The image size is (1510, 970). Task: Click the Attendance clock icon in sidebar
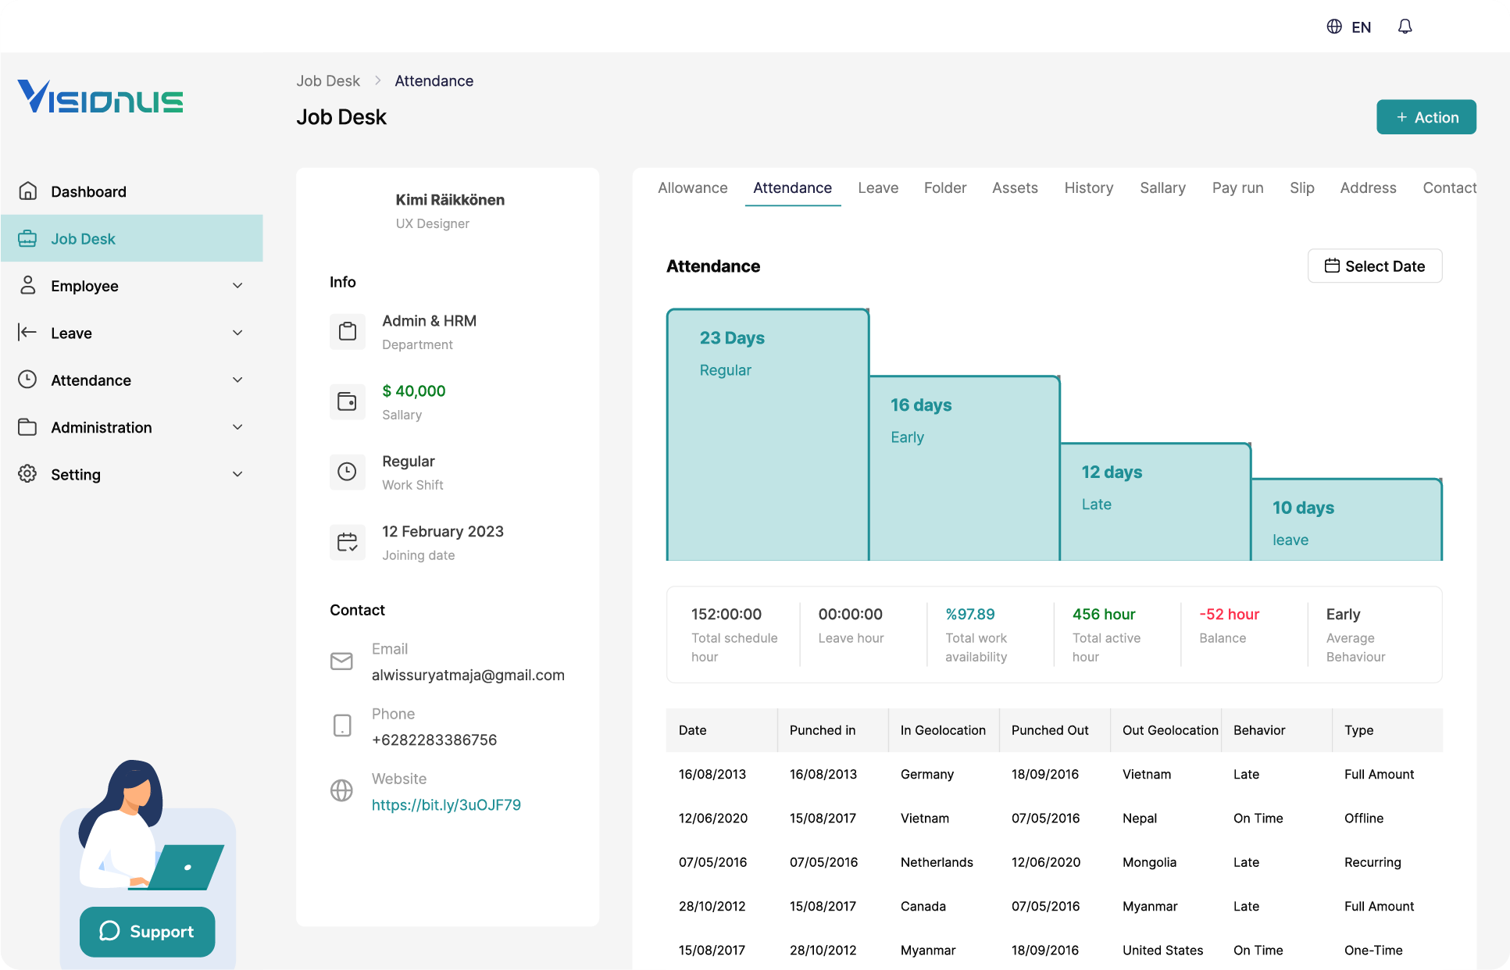(28, 380)
